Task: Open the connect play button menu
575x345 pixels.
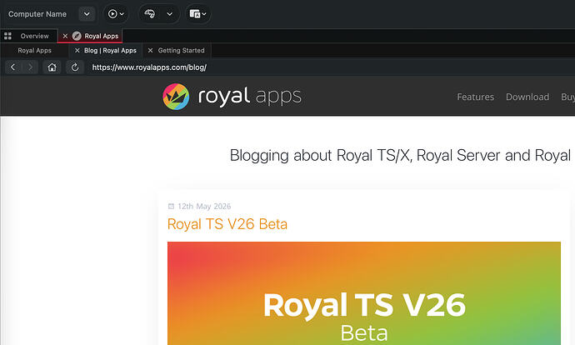Action: coord(116,14)
